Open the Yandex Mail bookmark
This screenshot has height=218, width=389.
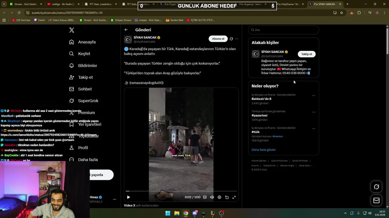point(174,20)
